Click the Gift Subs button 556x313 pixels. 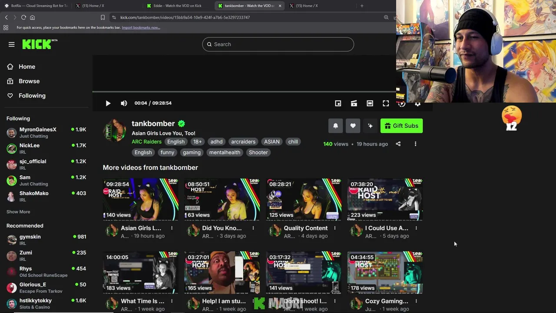tap(401, 126)
